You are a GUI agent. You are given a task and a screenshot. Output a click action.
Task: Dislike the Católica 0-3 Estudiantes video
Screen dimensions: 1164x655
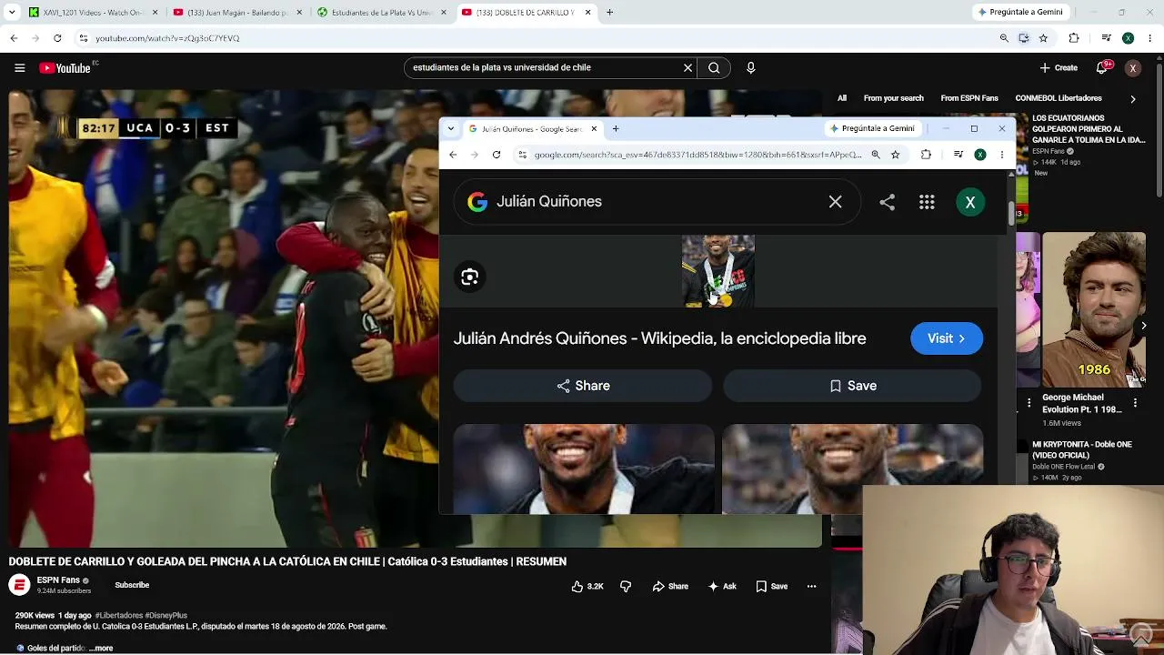point(626,587)
